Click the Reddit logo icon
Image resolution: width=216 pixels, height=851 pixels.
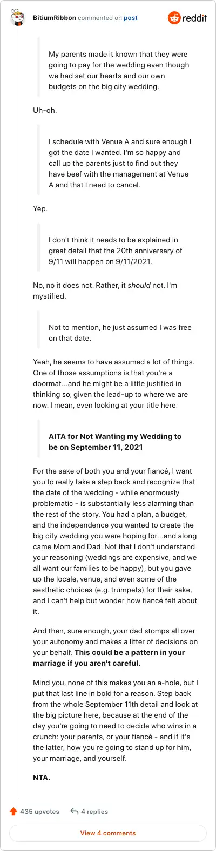[x=174, y=18]
